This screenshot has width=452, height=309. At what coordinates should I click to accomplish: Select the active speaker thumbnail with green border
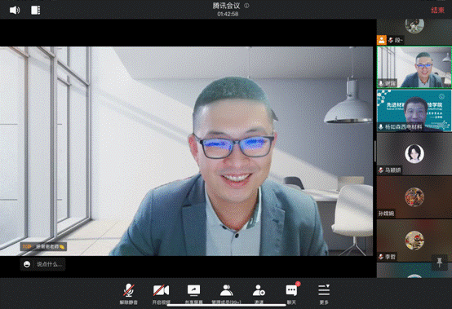(x=414, y=67)
